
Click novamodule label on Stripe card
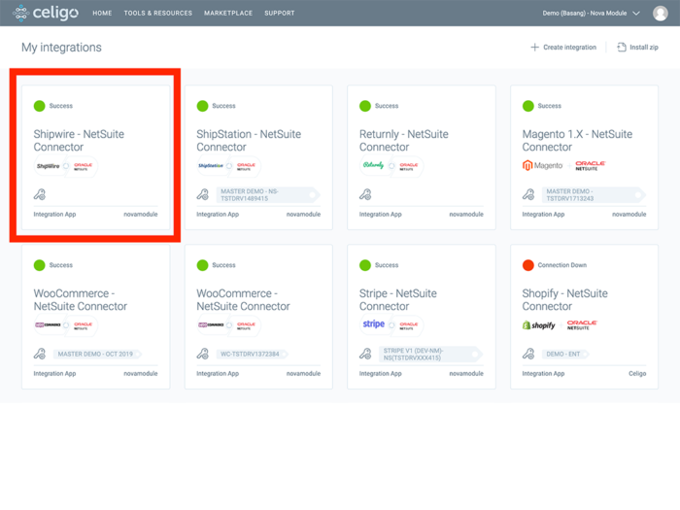pos(466,373)
